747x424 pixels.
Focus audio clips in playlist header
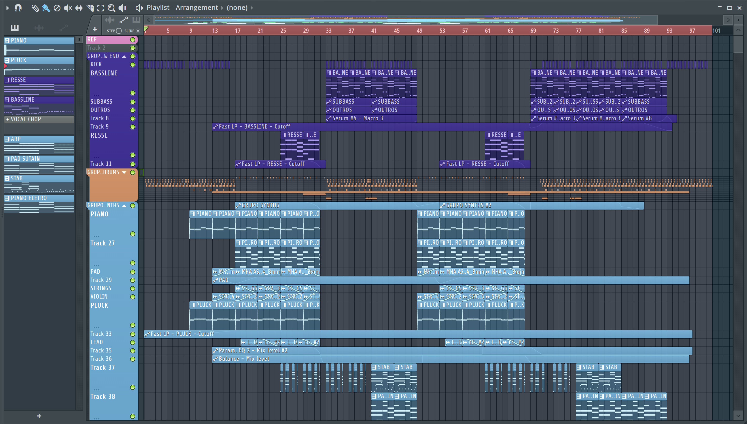(110, 20)
